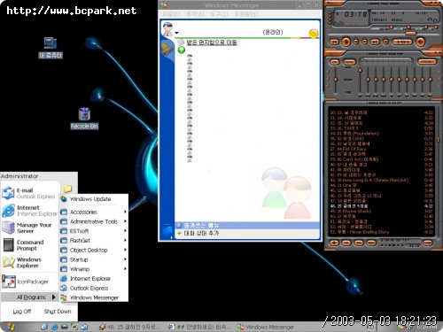Click the Misc button in Winamp playlist

(371, 243)
